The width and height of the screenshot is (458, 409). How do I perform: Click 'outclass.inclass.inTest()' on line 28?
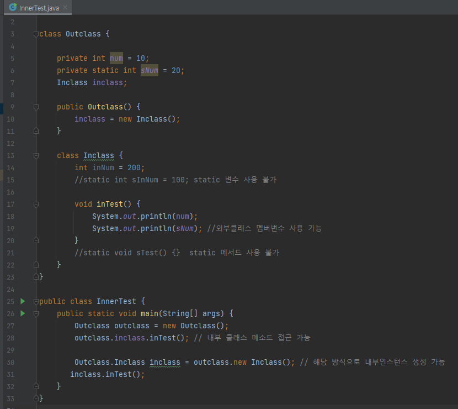[x=129, y=338]
